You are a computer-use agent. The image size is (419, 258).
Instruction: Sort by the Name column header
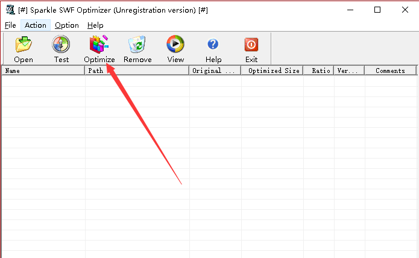43,71
